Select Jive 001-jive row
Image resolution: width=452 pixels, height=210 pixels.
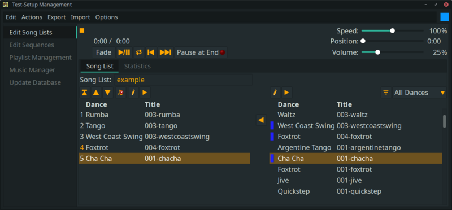(x=355, y=180)
